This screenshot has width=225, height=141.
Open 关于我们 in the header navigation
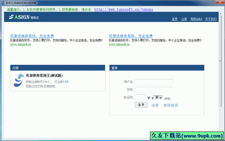211,19
